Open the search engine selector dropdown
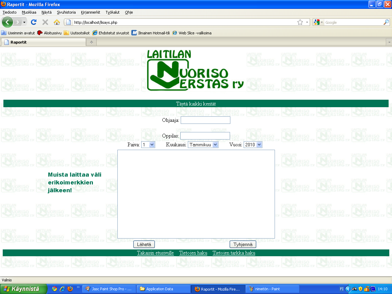392x294 pixels. click(x=318, y=22)
